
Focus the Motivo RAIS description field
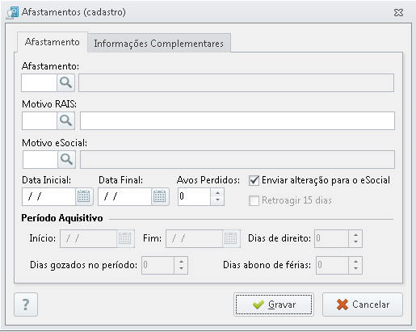[x=237, y=121]
